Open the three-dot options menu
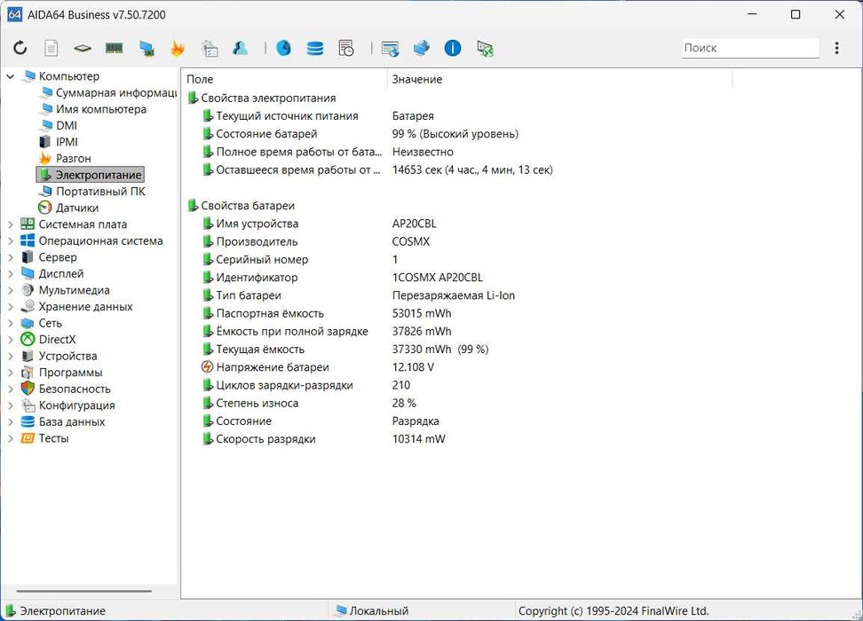 836,48
